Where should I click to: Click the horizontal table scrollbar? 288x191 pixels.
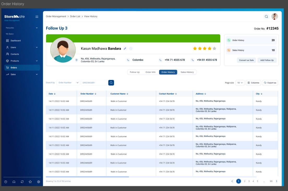87,177
